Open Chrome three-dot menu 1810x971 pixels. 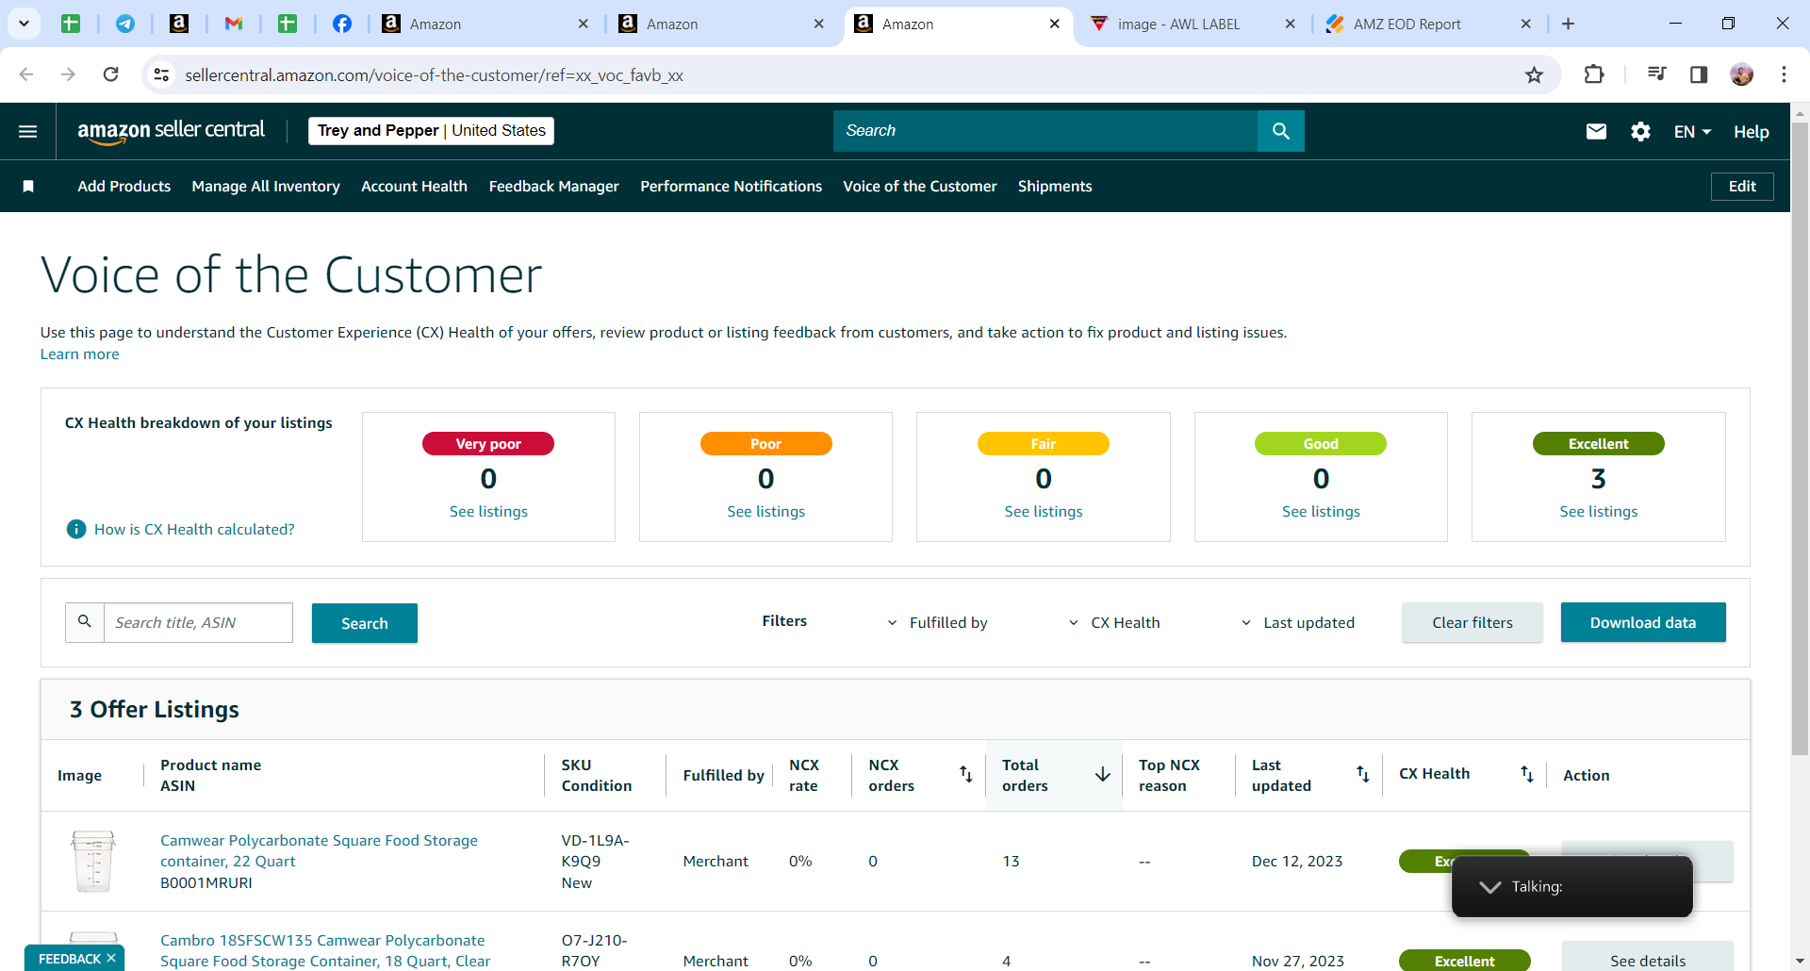click(x=1784, y=74)
